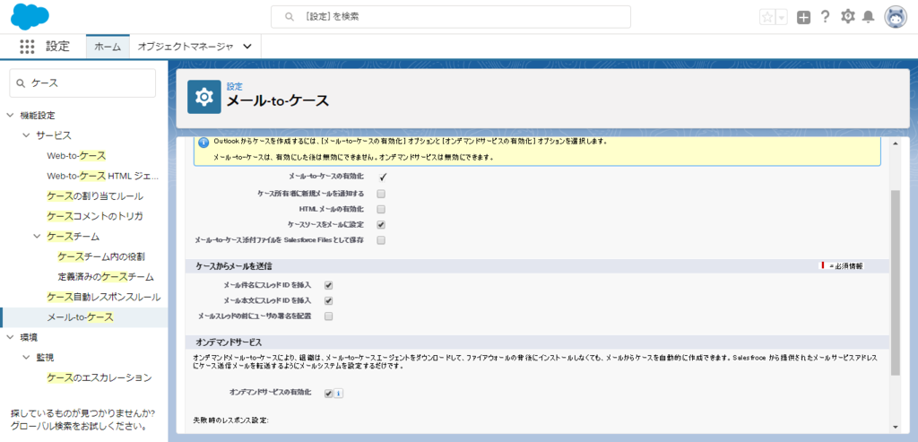Open ケース自動レスポンスルール

pos(104,297)
